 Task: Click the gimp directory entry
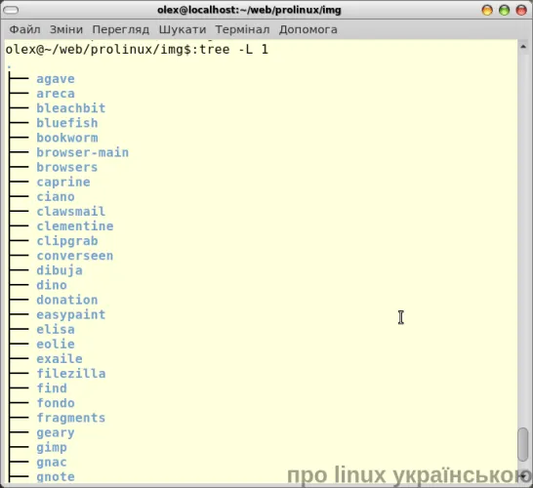click(x=52, y=448)
